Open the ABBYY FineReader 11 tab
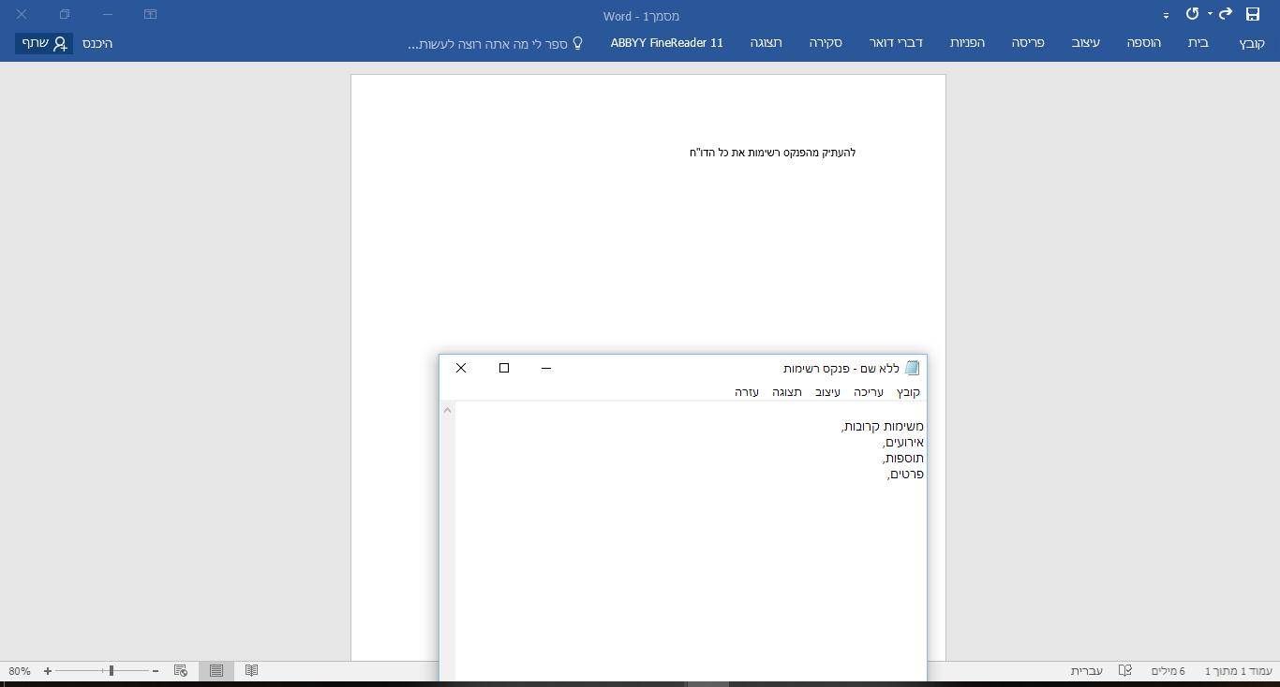1280x687 pixels. click(x=667, y=43)
